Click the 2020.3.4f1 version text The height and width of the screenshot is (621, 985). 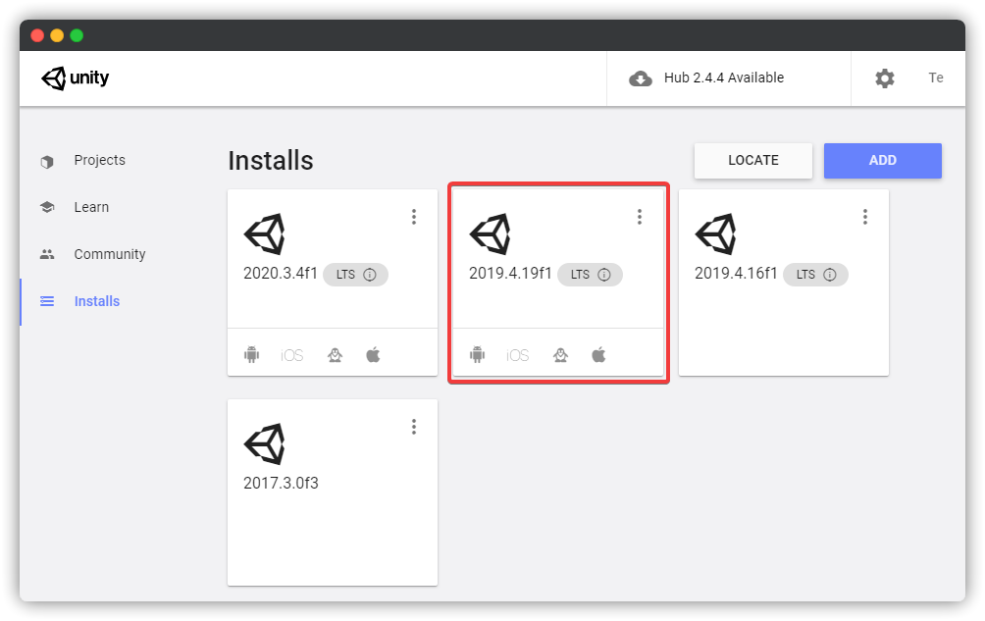click(x=281, y=273)
